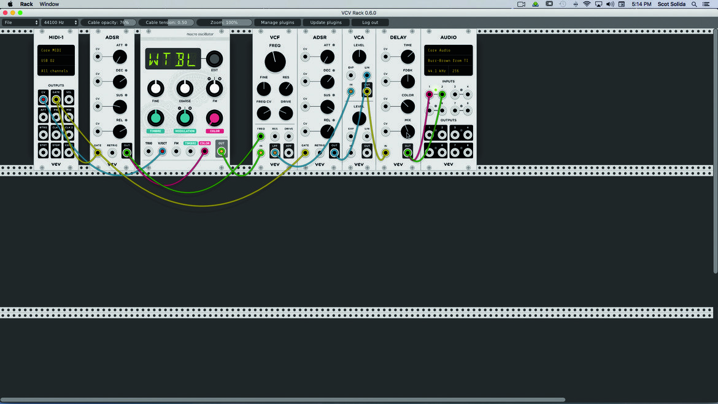Open the 44.1 kHz audio rate selector
The width and height of the screenshot is (718, 404).
[x=438, y=71]
